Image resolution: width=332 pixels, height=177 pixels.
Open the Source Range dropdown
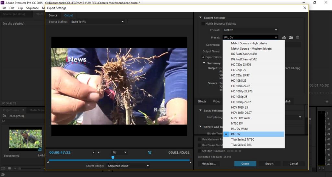(x=128, y=166)
